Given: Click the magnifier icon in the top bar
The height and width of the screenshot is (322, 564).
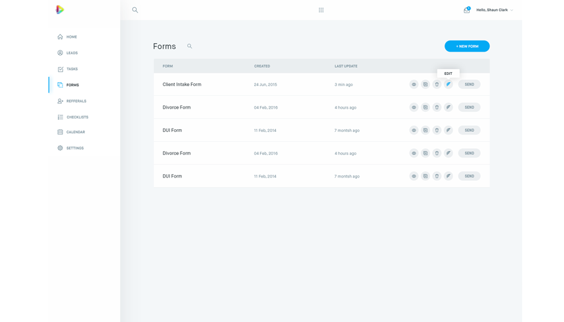Looking at the screenshot, I should [135, 10].
